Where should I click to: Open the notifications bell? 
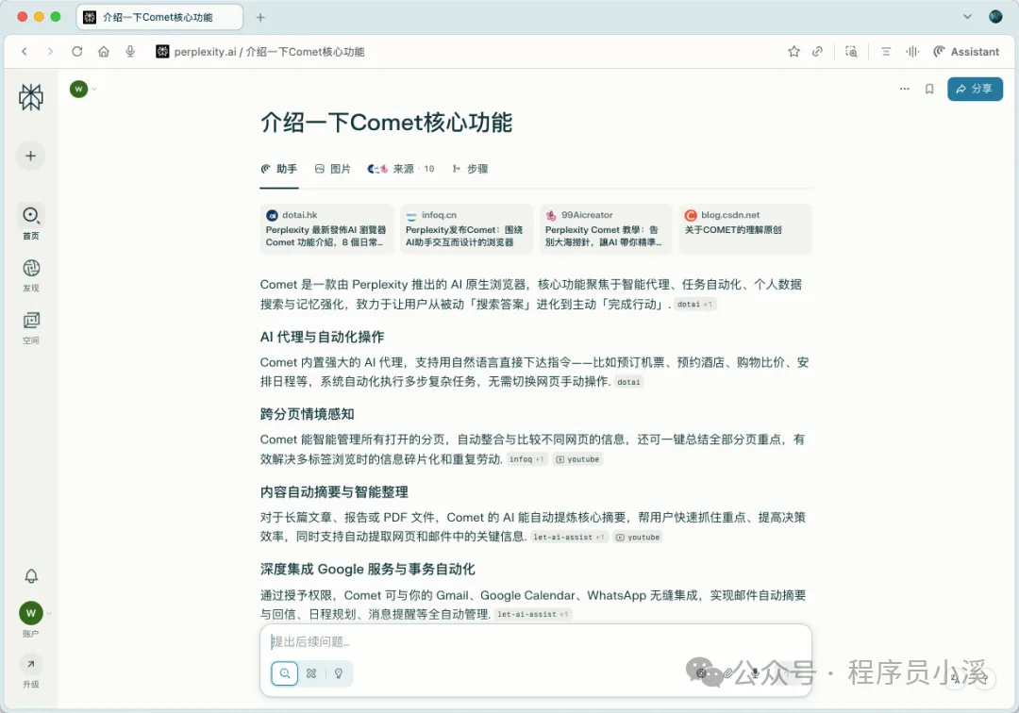(30, 576)
